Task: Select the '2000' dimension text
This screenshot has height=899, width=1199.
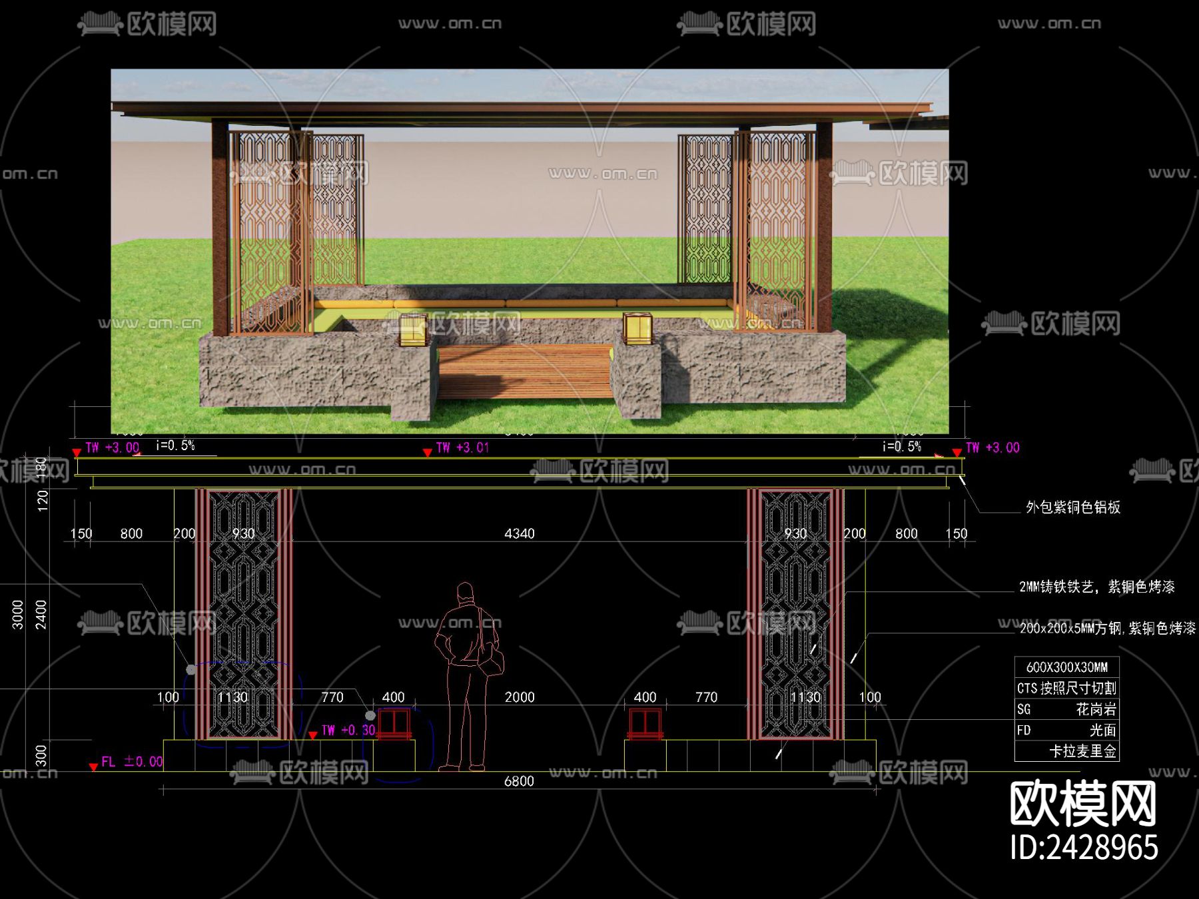Action: [520, 697]
